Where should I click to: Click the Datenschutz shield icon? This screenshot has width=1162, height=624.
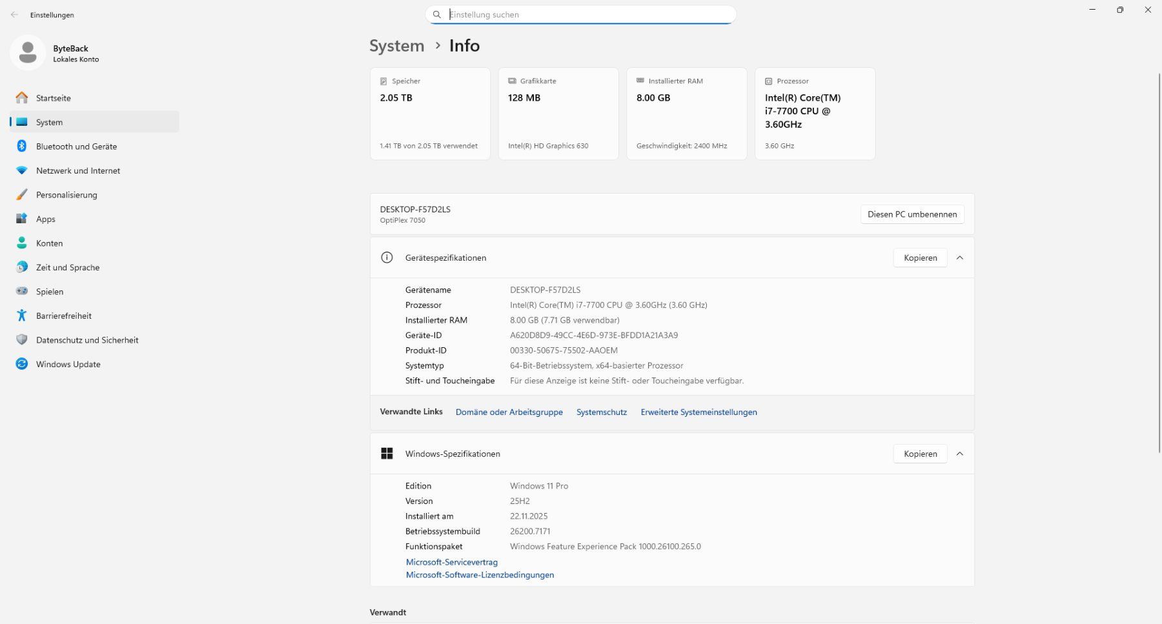[22, 340]
